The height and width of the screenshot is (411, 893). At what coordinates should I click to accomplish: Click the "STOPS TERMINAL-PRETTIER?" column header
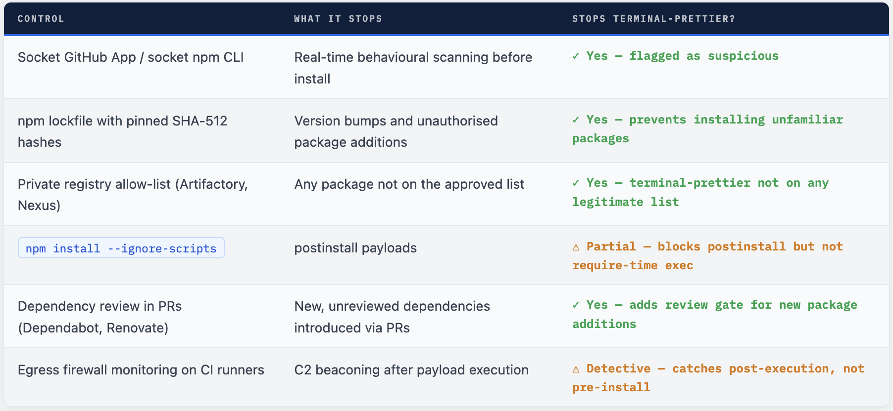[x=653, y=19]
